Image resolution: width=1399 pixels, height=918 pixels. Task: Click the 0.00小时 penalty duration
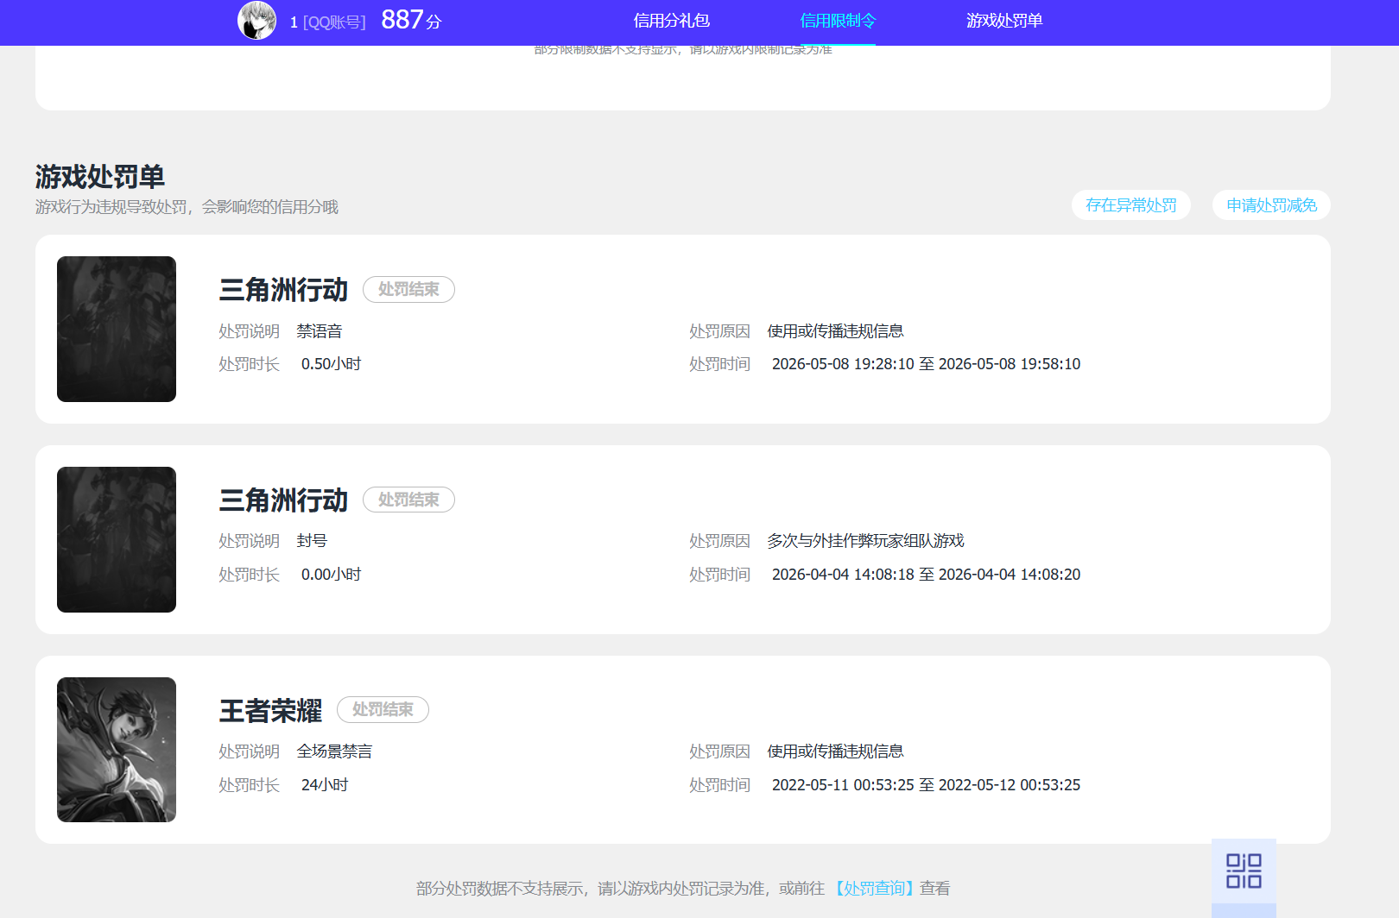[331, 575]
